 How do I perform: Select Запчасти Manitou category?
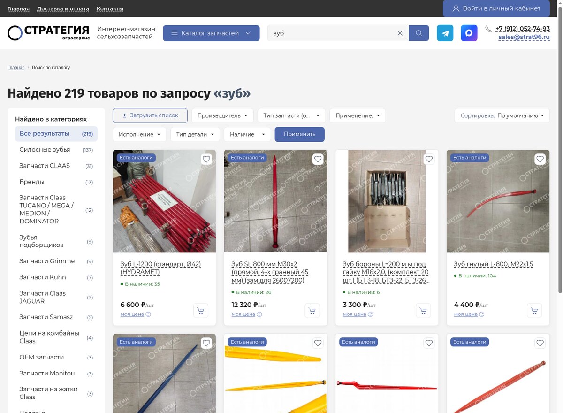click(x=56, y=373)
